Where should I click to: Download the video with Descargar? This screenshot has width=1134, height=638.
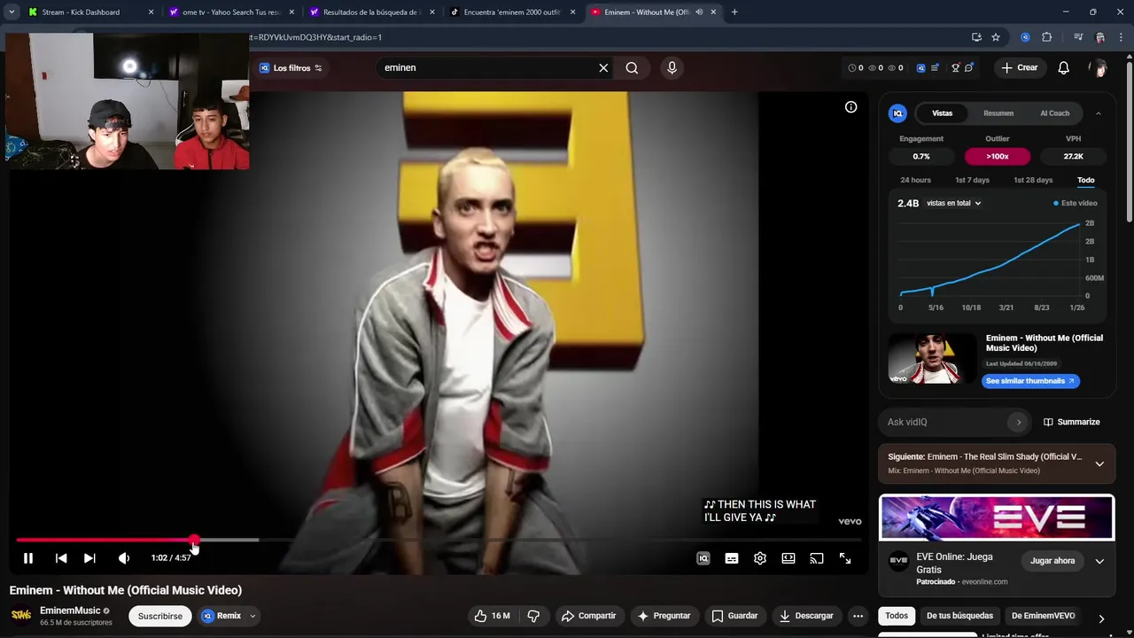click(806, 616)
